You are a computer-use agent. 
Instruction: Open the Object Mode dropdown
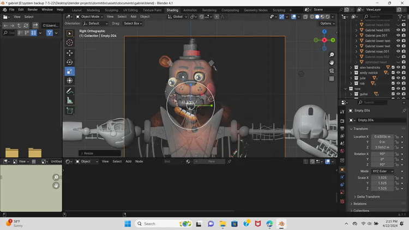[89, 17]
